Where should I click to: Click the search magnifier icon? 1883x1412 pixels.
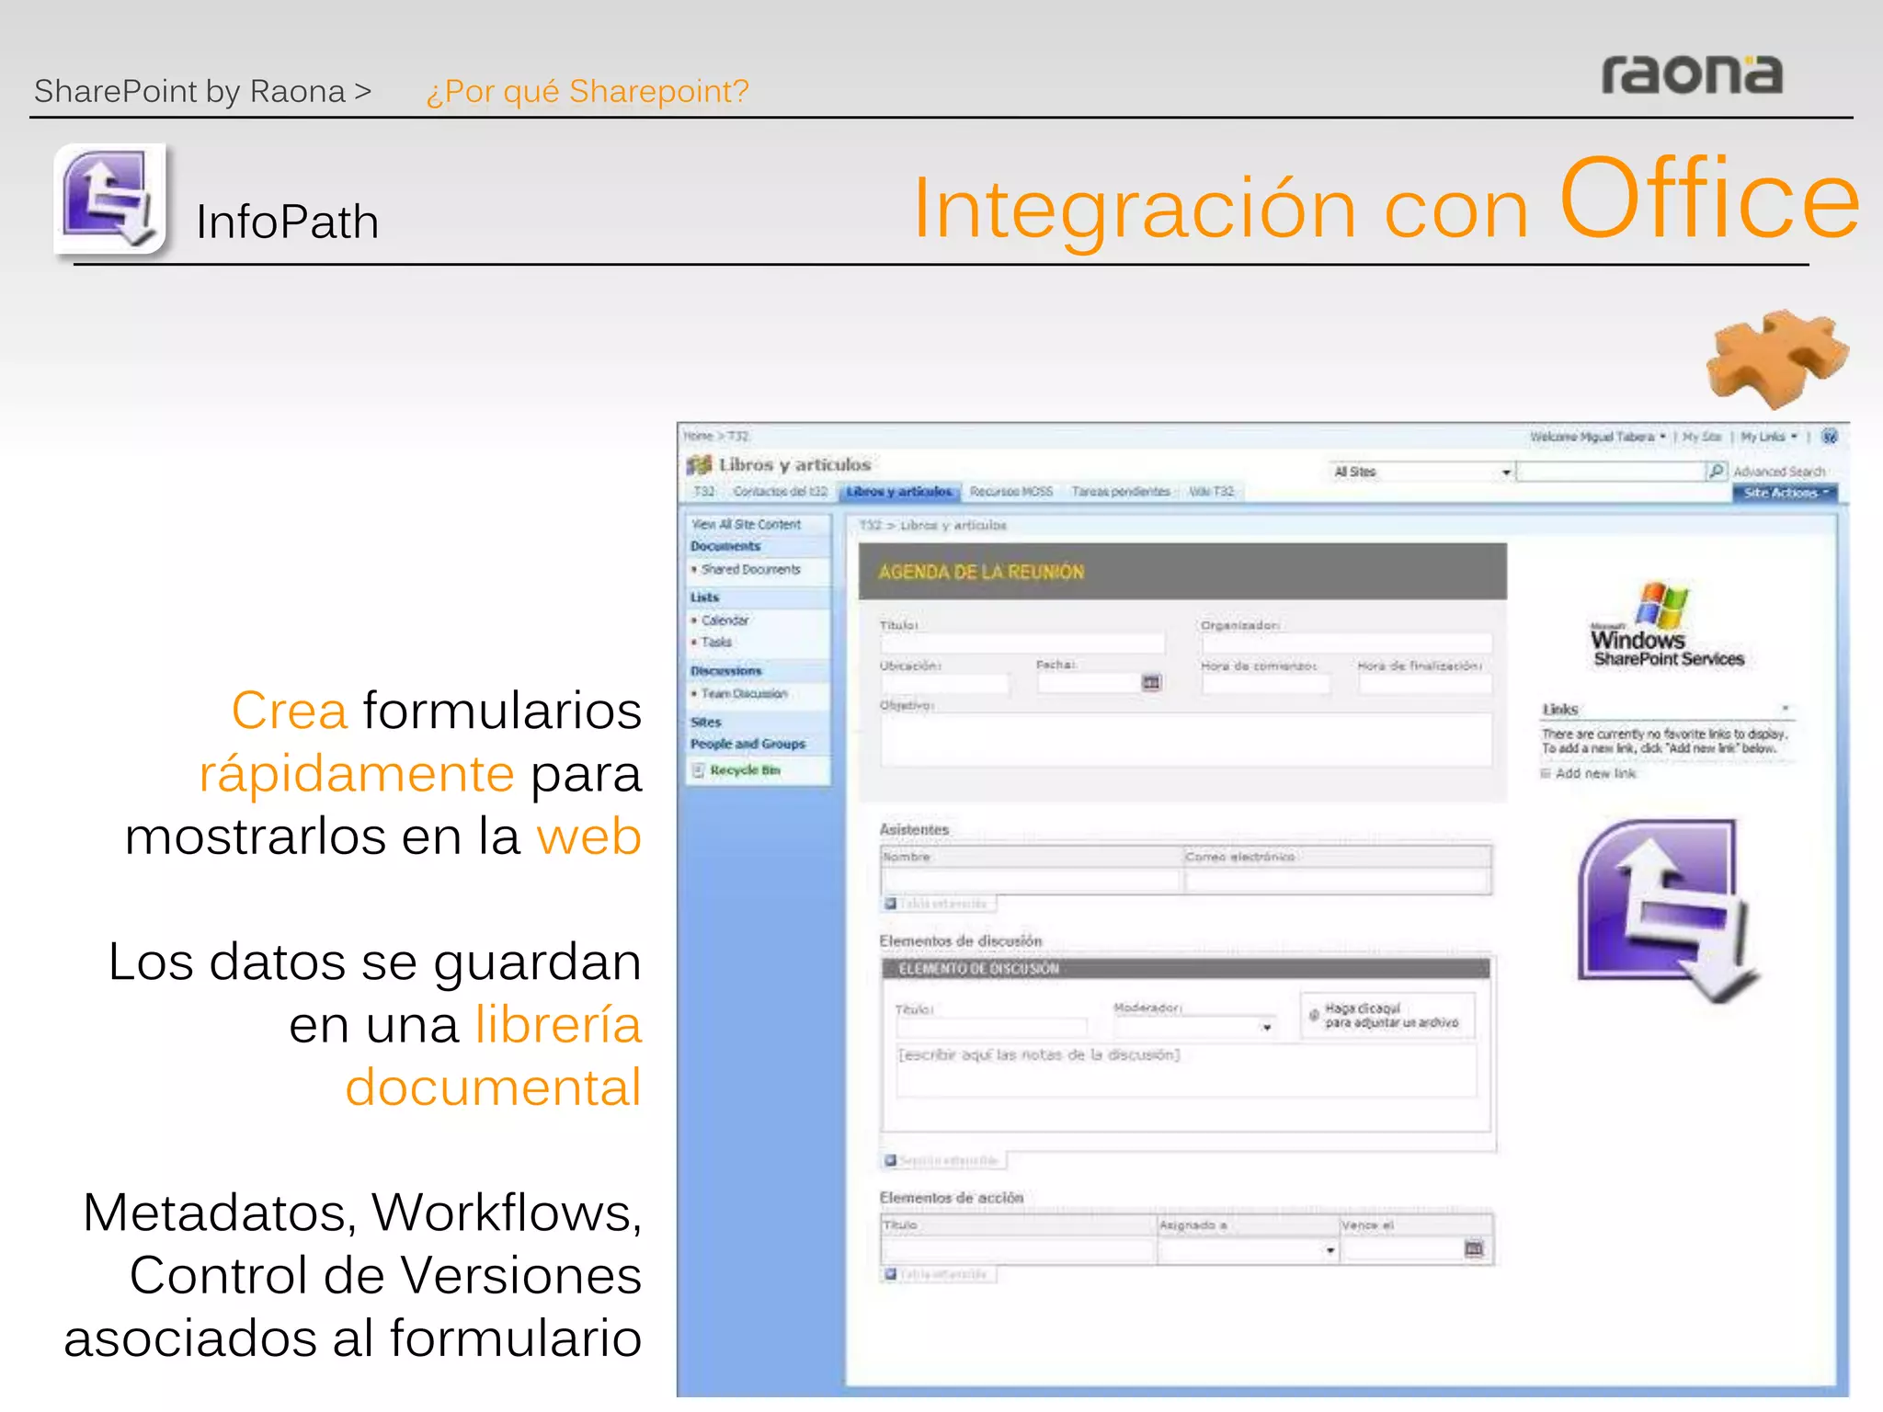click(x=1716, y=471)
